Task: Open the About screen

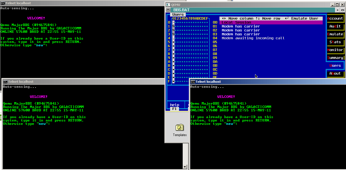Action: pos(335,74)
